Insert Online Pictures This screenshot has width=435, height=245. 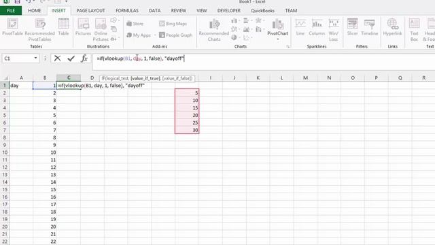pyautogui.click(x=101, y=30)
